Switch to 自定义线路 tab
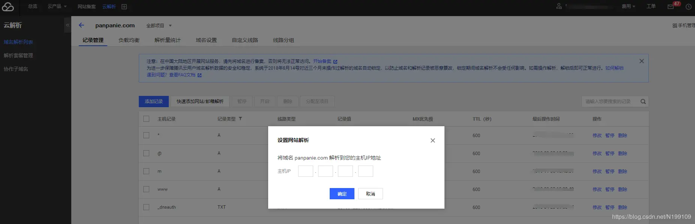Viewport: 695px width, 224px height. 245,40
